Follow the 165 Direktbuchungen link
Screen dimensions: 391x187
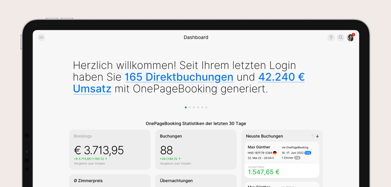pos(179,77)
